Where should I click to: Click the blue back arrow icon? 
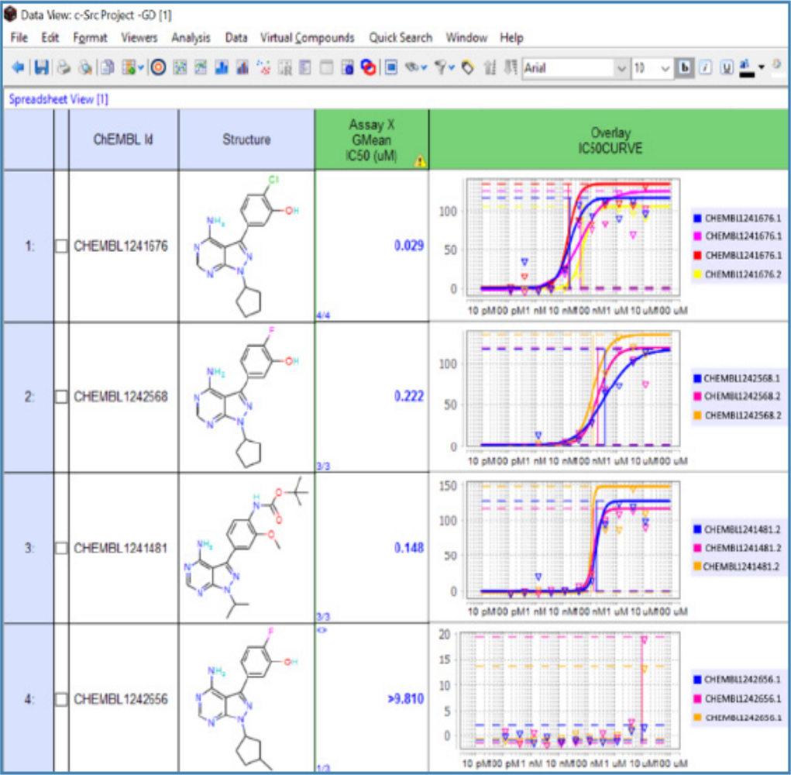click(18, 67)
